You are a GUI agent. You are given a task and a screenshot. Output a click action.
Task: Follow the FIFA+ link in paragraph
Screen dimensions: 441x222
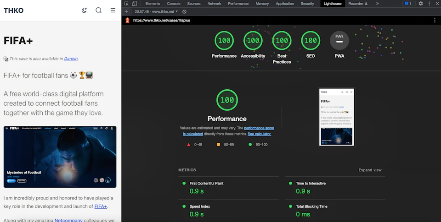[101, 206]
